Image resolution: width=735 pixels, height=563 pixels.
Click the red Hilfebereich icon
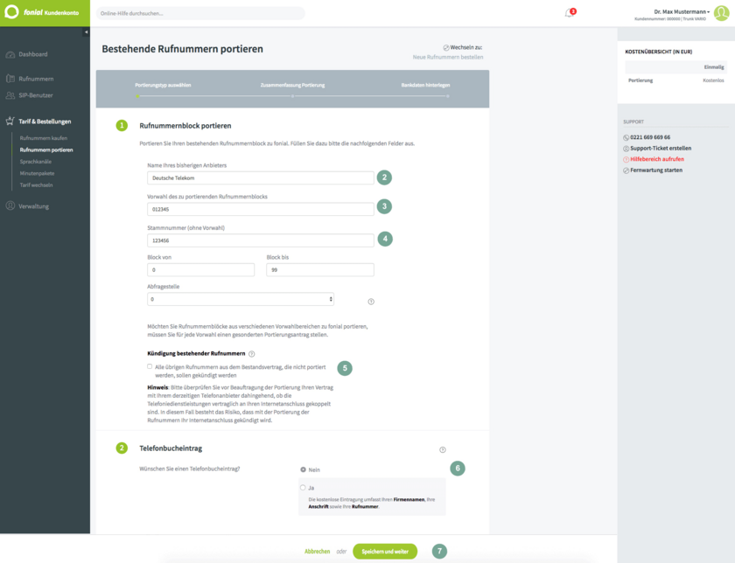coord(626,159)
